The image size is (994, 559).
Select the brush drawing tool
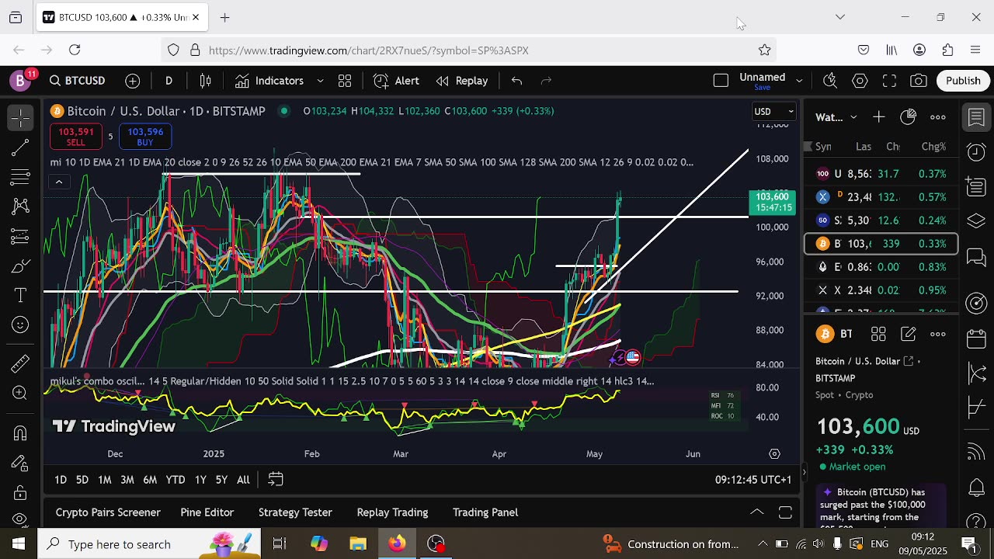tap(20, 266)
